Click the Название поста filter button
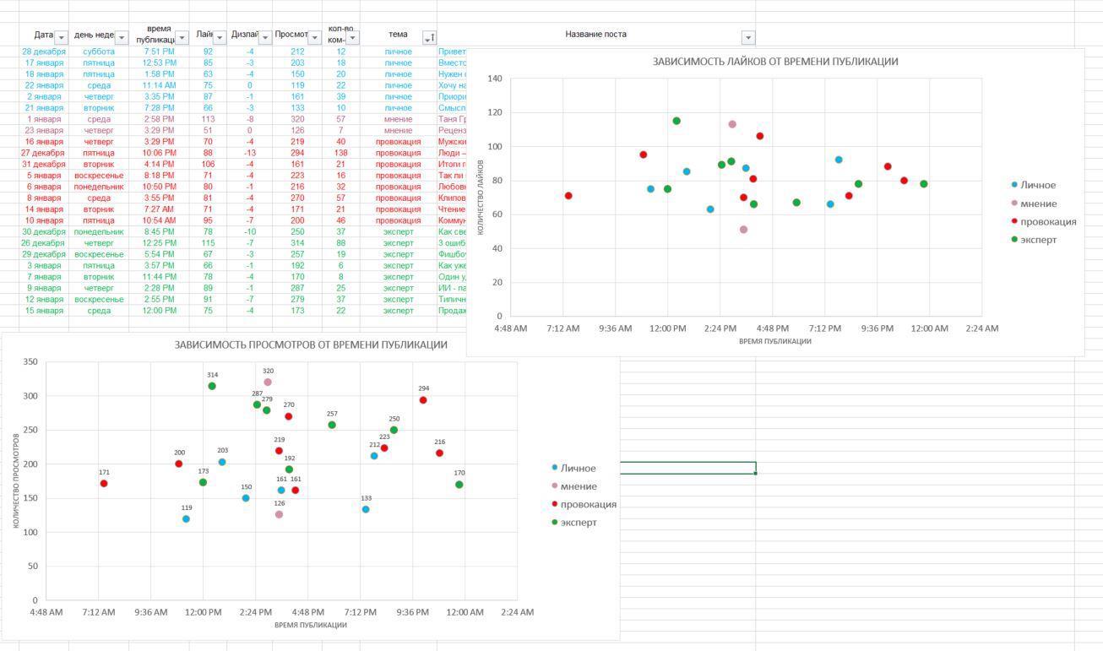This screenshot has height=651, width=1103. tap(747, 38)
